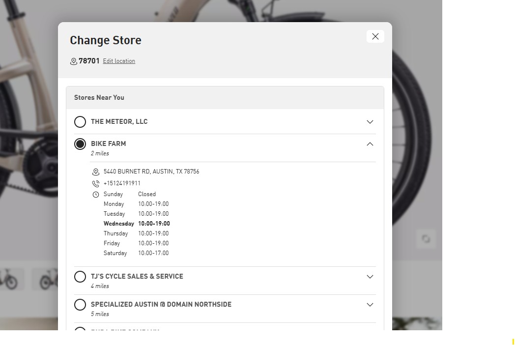
Task: Click the rotate view icon on bike image
Action: click(x=426, y=239)
